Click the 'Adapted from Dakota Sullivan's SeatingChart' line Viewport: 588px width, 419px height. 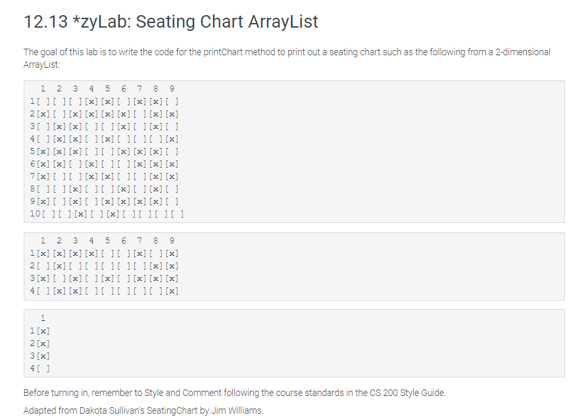143,410
